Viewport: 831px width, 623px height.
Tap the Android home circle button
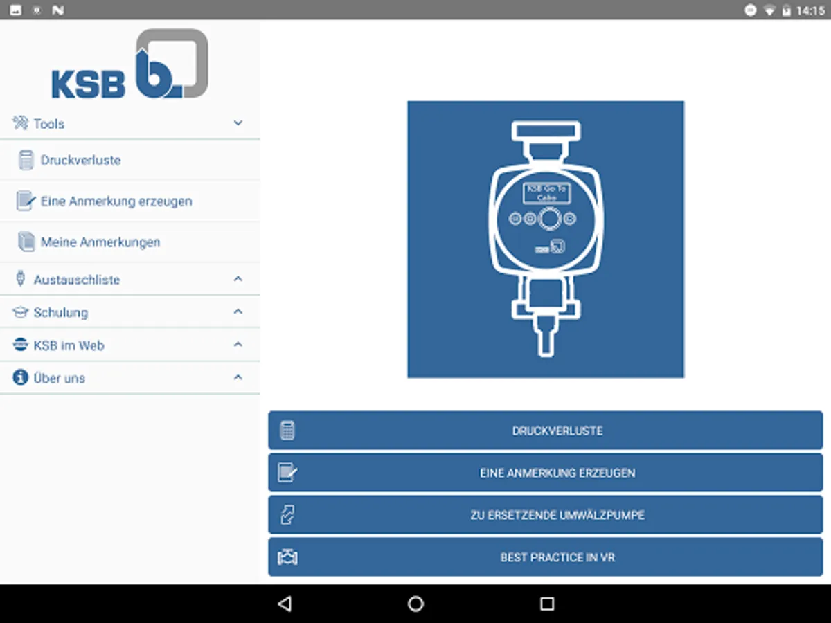[415, 604]
